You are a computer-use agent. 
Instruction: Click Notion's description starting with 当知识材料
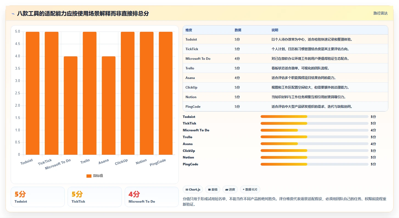[309, 97]
